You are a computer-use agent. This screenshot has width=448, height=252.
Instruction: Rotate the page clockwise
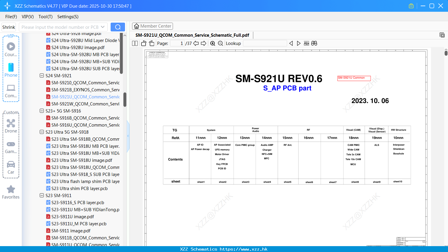click(151, 43)
